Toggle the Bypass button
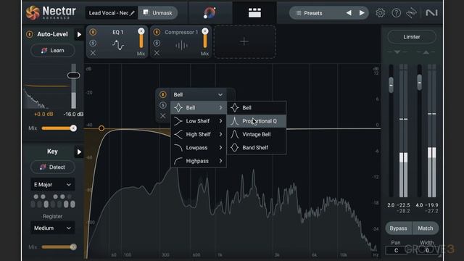 pyautogui.click(x=398, y=228)
